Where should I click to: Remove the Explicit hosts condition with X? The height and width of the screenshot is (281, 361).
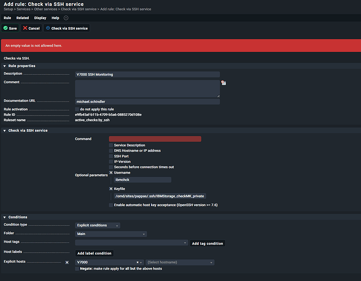[67, 262]
